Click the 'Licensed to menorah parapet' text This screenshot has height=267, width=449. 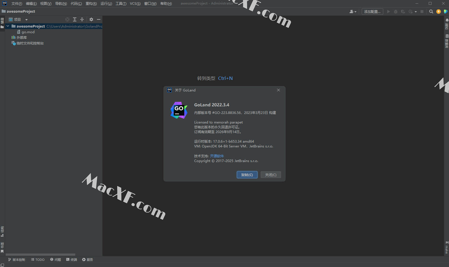[218, 122]
